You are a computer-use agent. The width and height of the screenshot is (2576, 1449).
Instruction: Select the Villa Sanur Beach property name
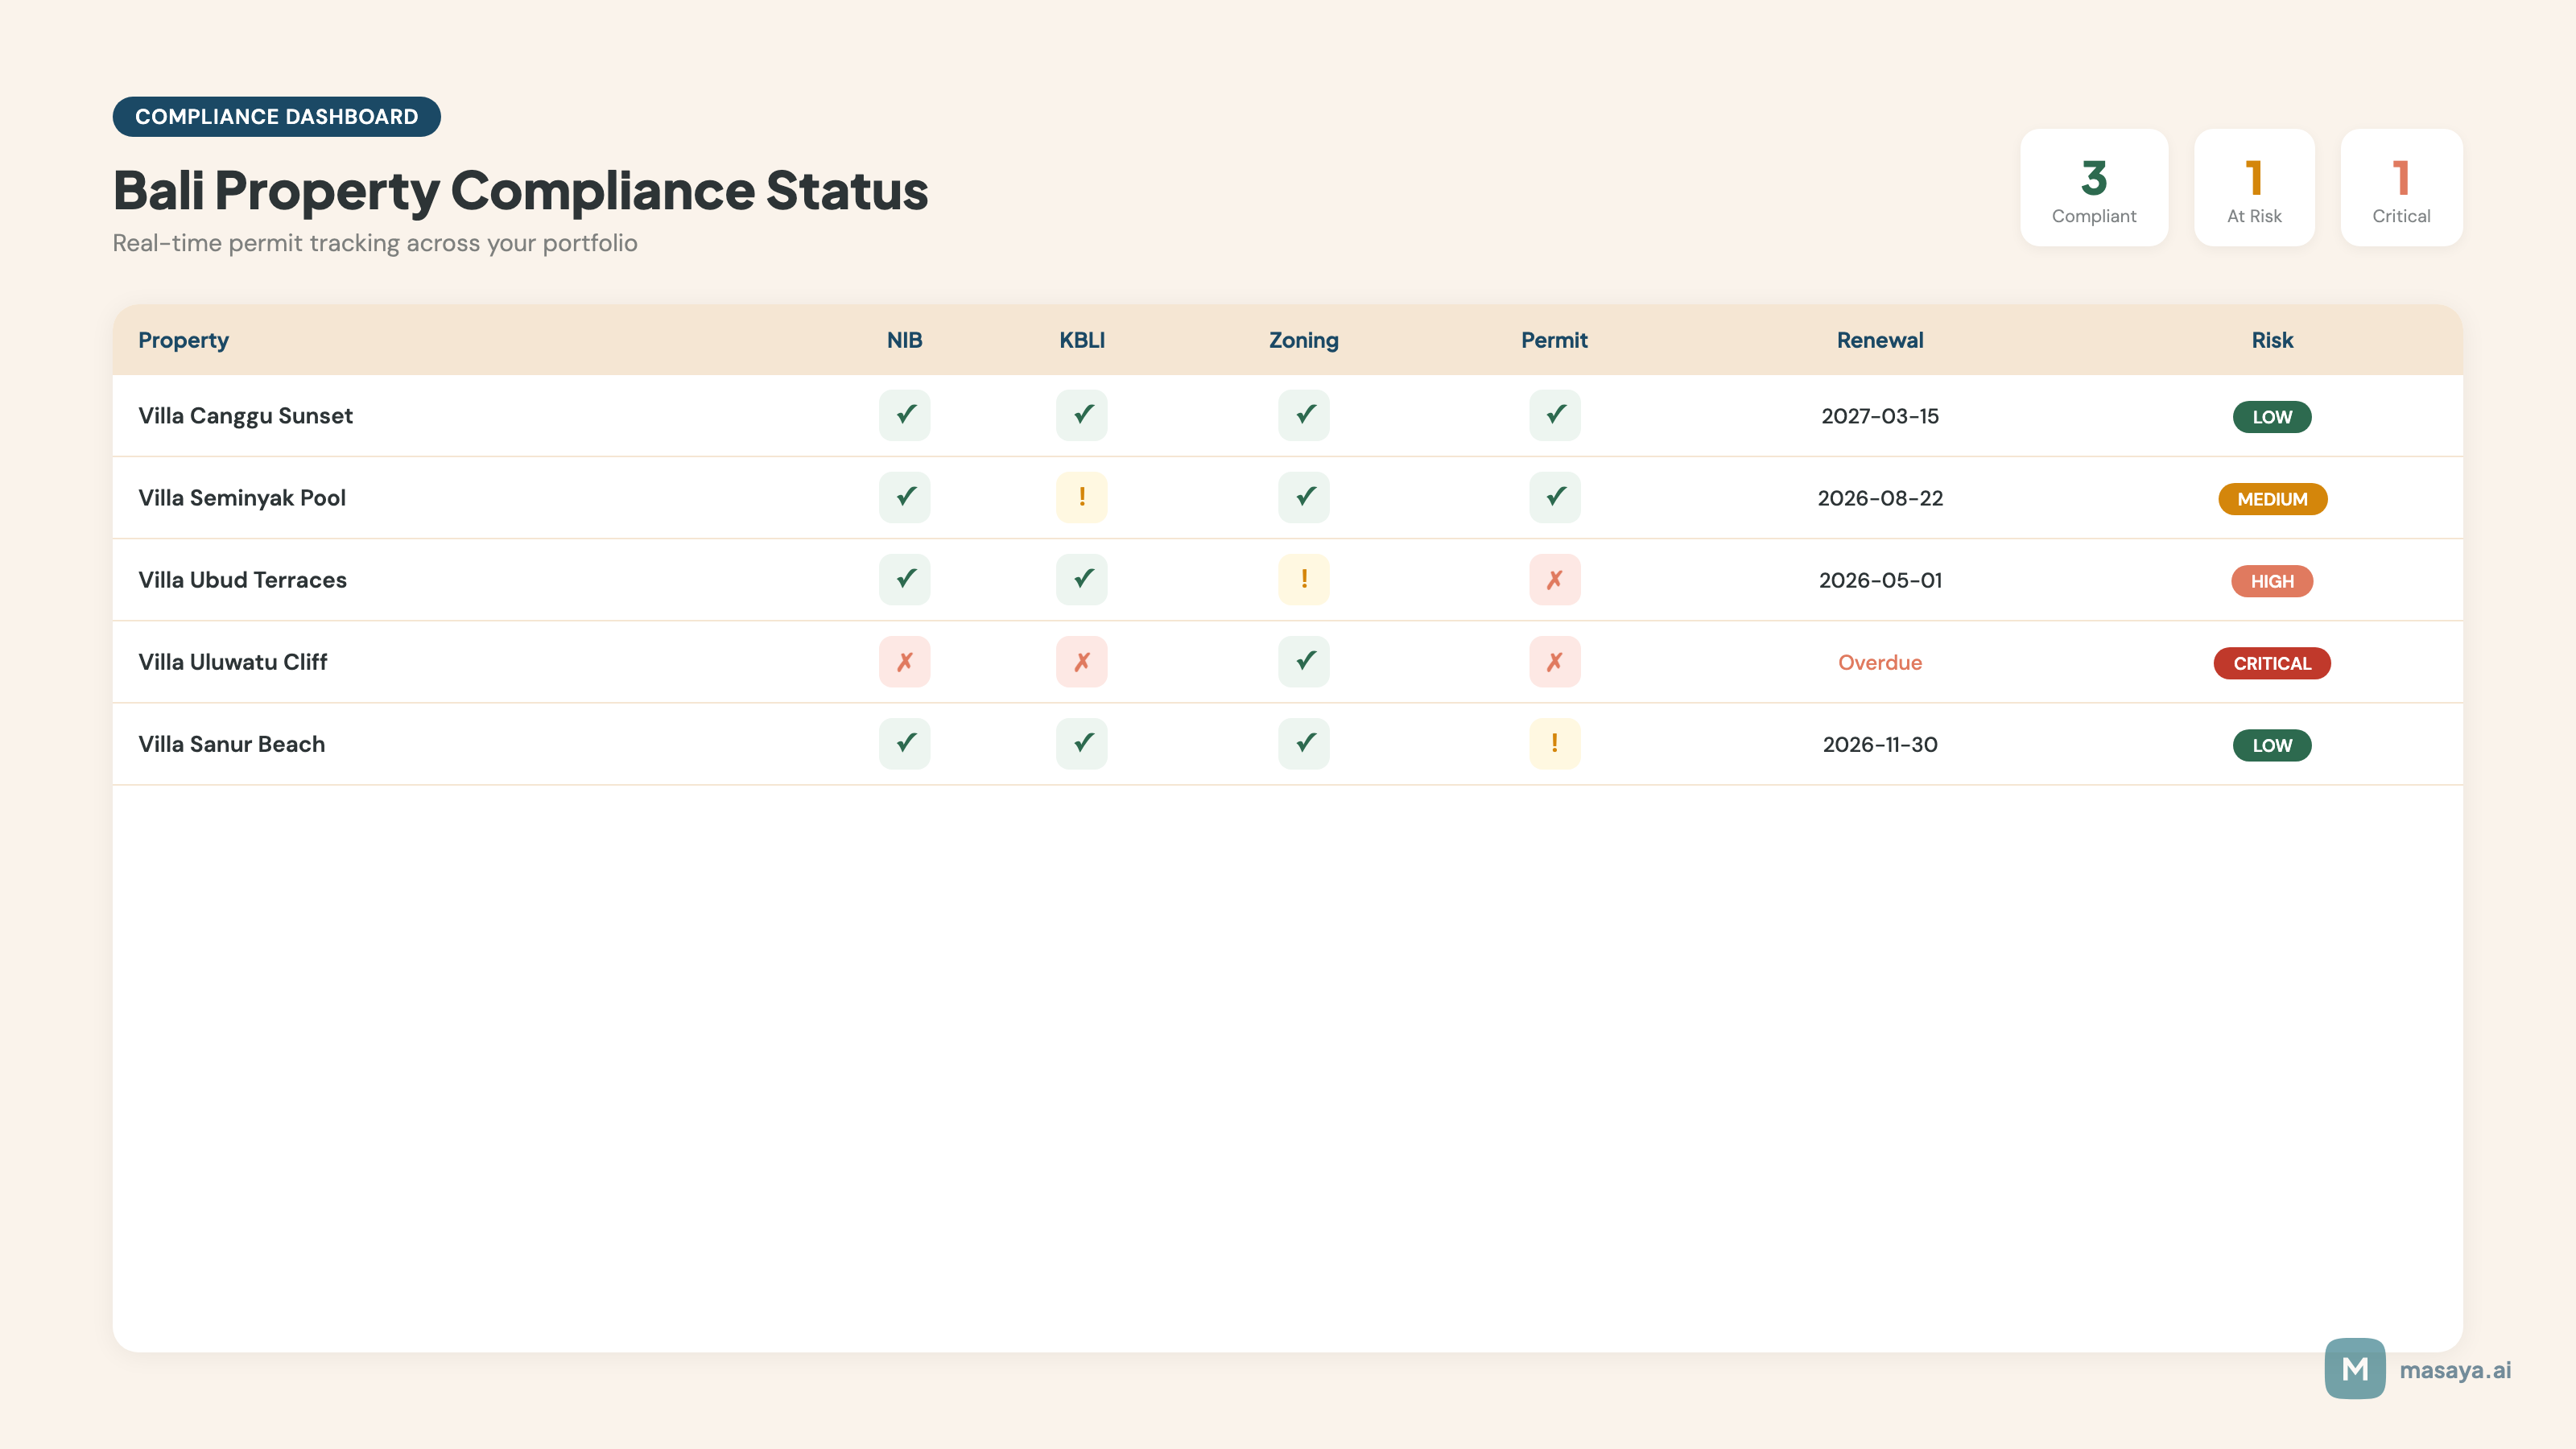coord(231,744)
